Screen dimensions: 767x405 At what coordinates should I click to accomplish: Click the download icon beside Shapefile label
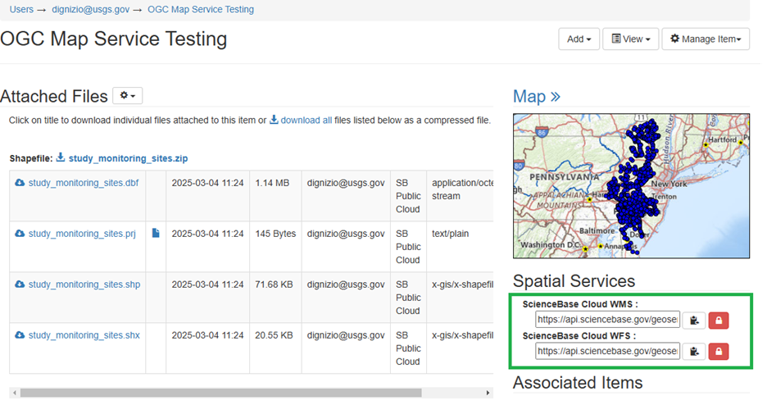[x=61, y=157]
